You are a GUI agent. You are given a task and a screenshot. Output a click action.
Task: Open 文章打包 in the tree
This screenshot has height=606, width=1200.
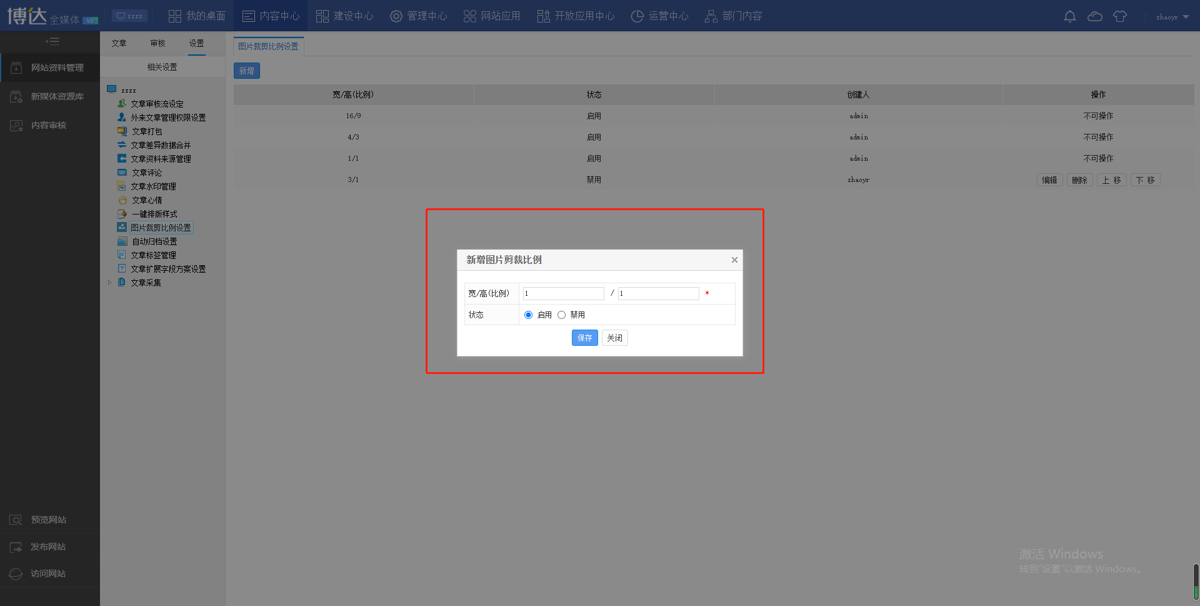point(147,131)
